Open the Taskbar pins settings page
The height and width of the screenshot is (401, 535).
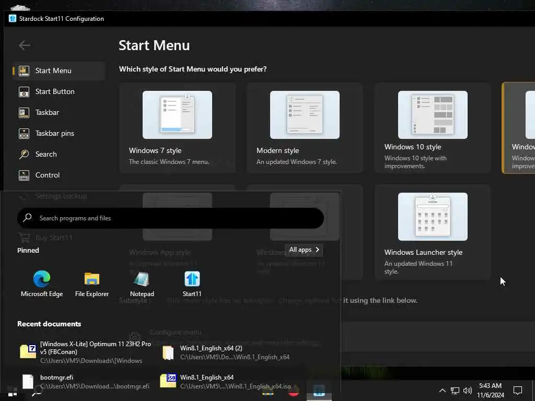click(59, 133)
